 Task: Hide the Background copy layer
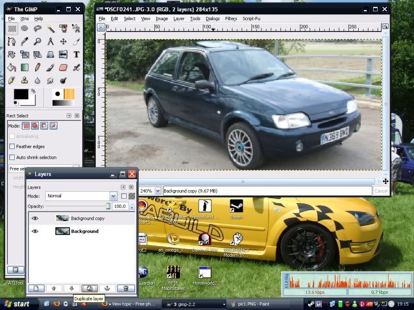[x=35, y=218]
